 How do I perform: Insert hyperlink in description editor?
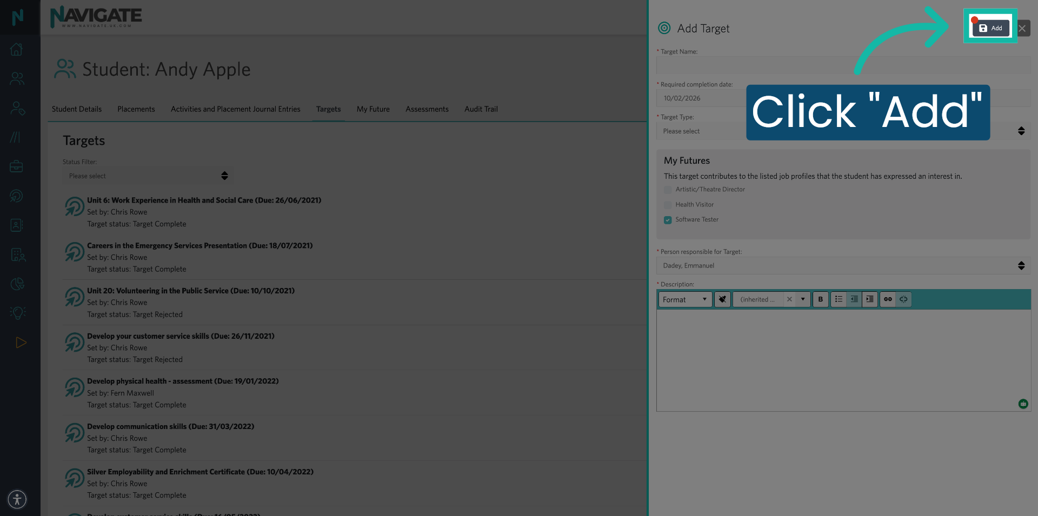888,299
